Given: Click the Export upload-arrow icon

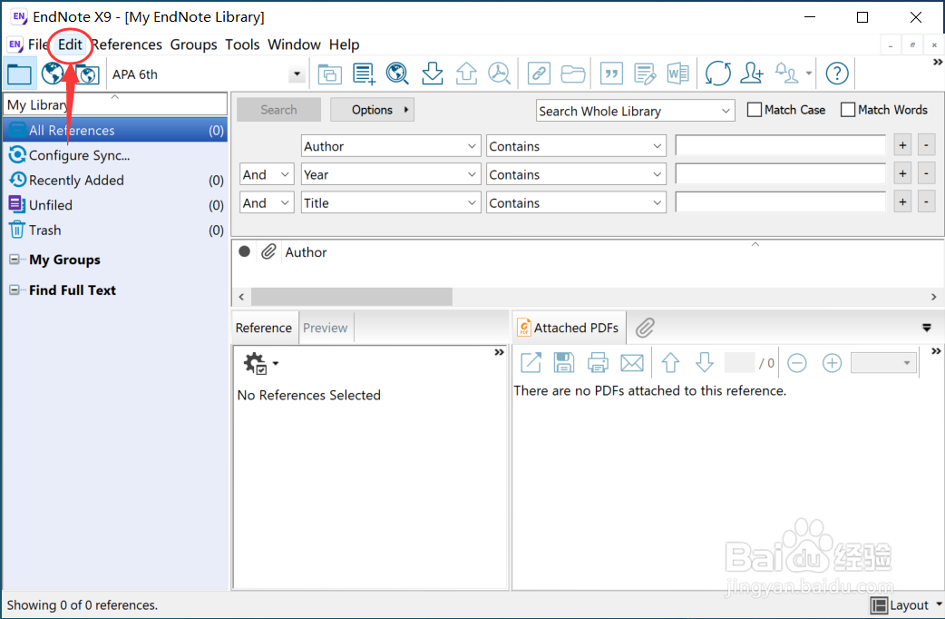Looking at the screenshot, I should 466,74.
